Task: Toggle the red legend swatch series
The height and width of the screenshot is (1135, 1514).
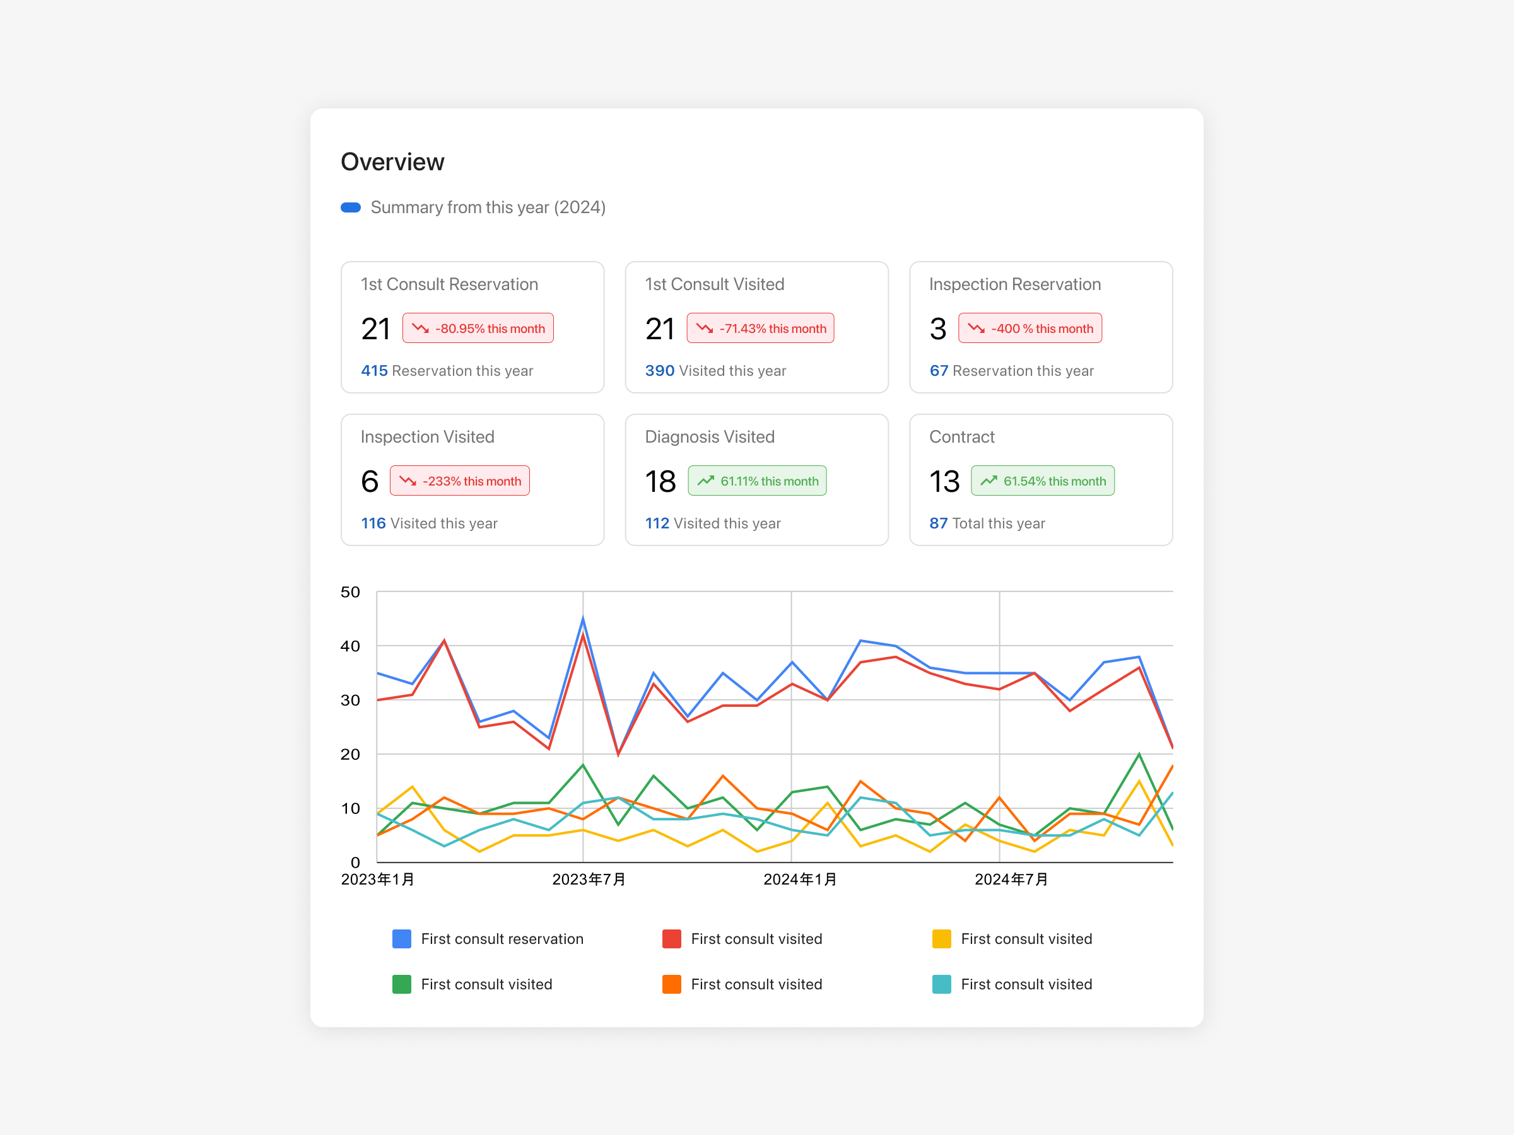Action: tap(671, 939)
